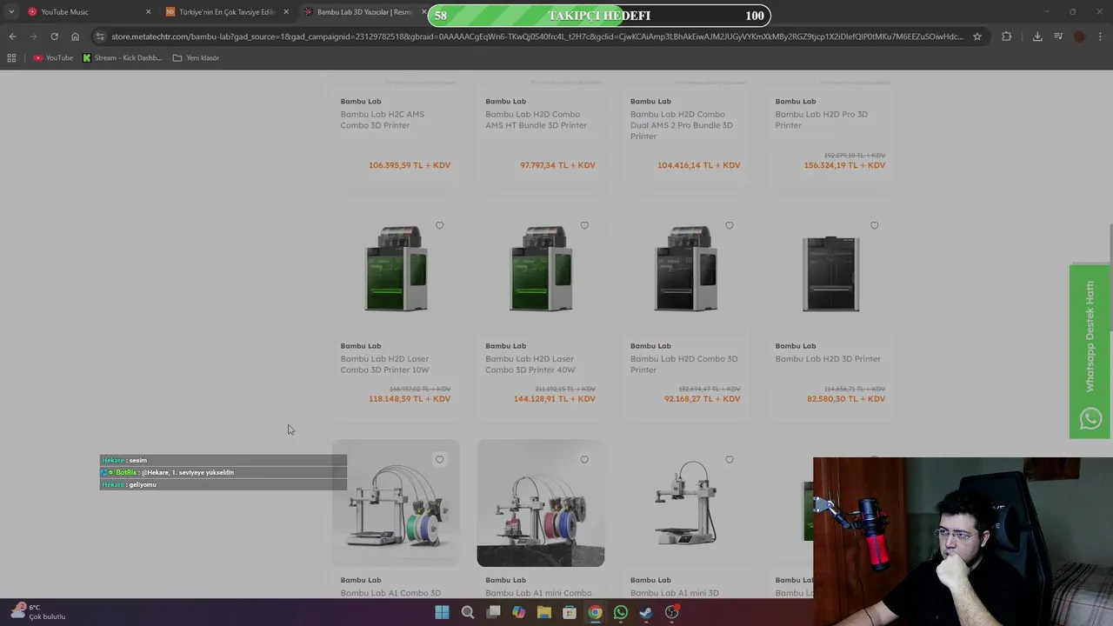This screenshot has height=626, width=1113.
Task: Click heart icon on Bambu Lab H2D 3D Printer
Action: [874, 225]
